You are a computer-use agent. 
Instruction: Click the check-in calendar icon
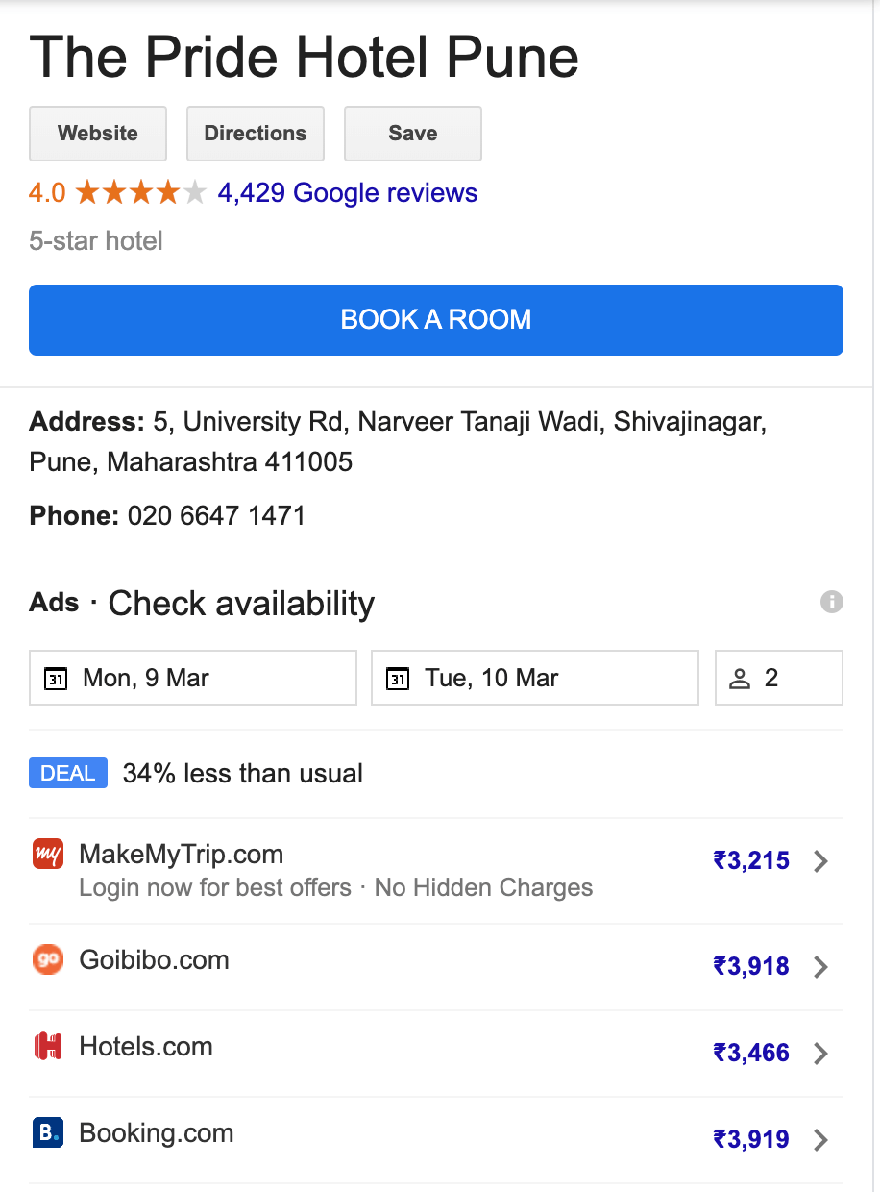(57, 679)
